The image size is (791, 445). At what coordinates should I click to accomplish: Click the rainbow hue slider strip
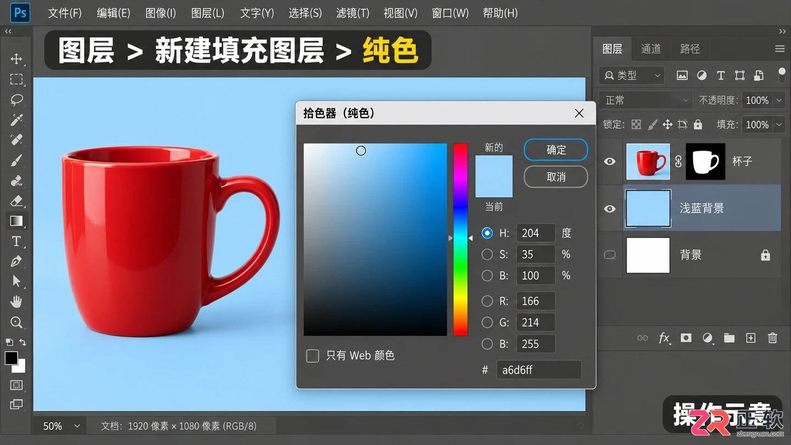460,240
